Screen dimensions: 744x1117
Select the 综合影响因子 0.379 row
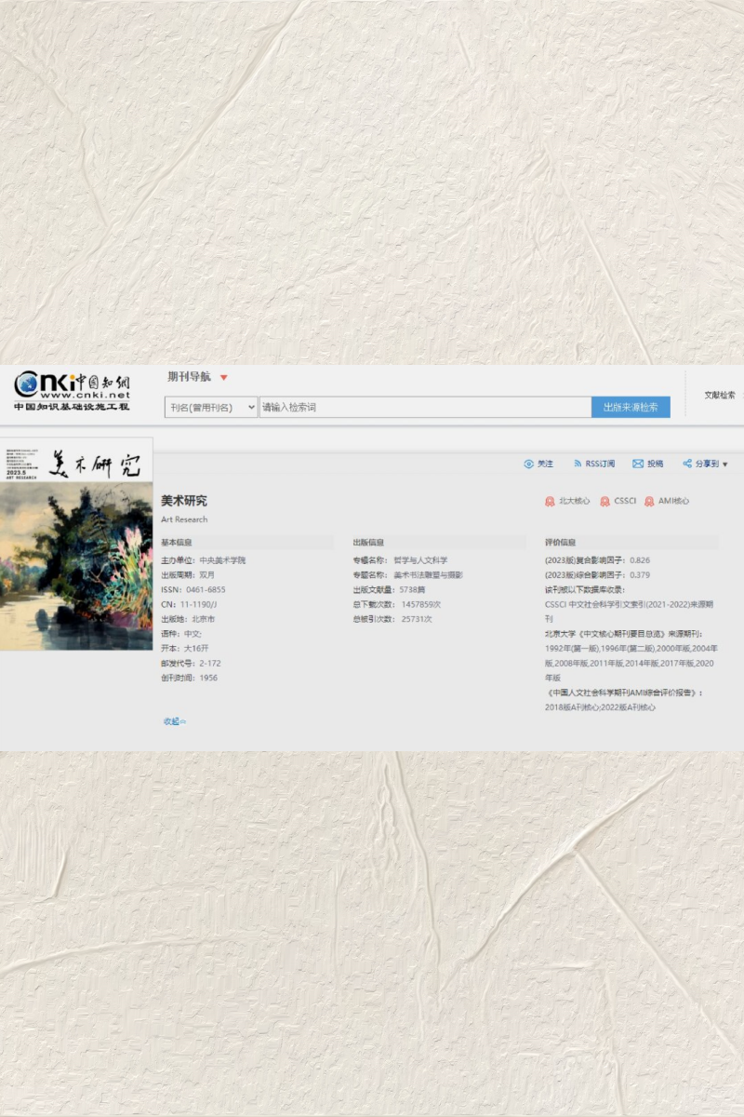[x=597, y=575]
